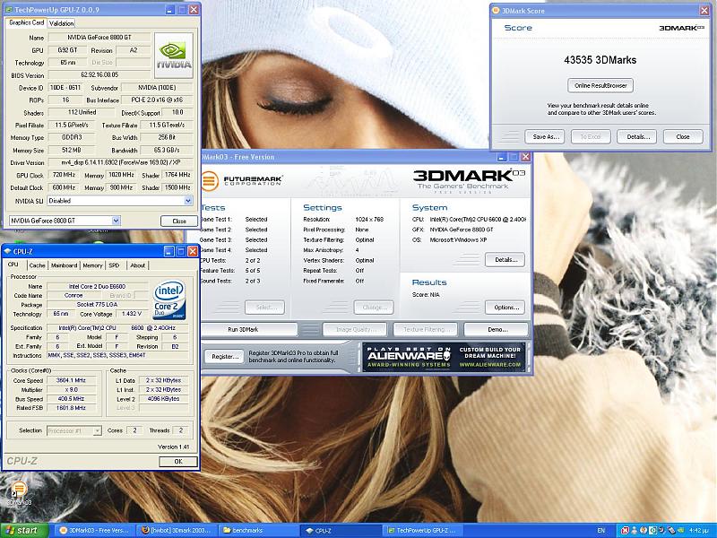Click the Intel Core 2 Duo E6600 name value
Screen dimensions: 717x538
pyautogui.click(x=98, y=286)
